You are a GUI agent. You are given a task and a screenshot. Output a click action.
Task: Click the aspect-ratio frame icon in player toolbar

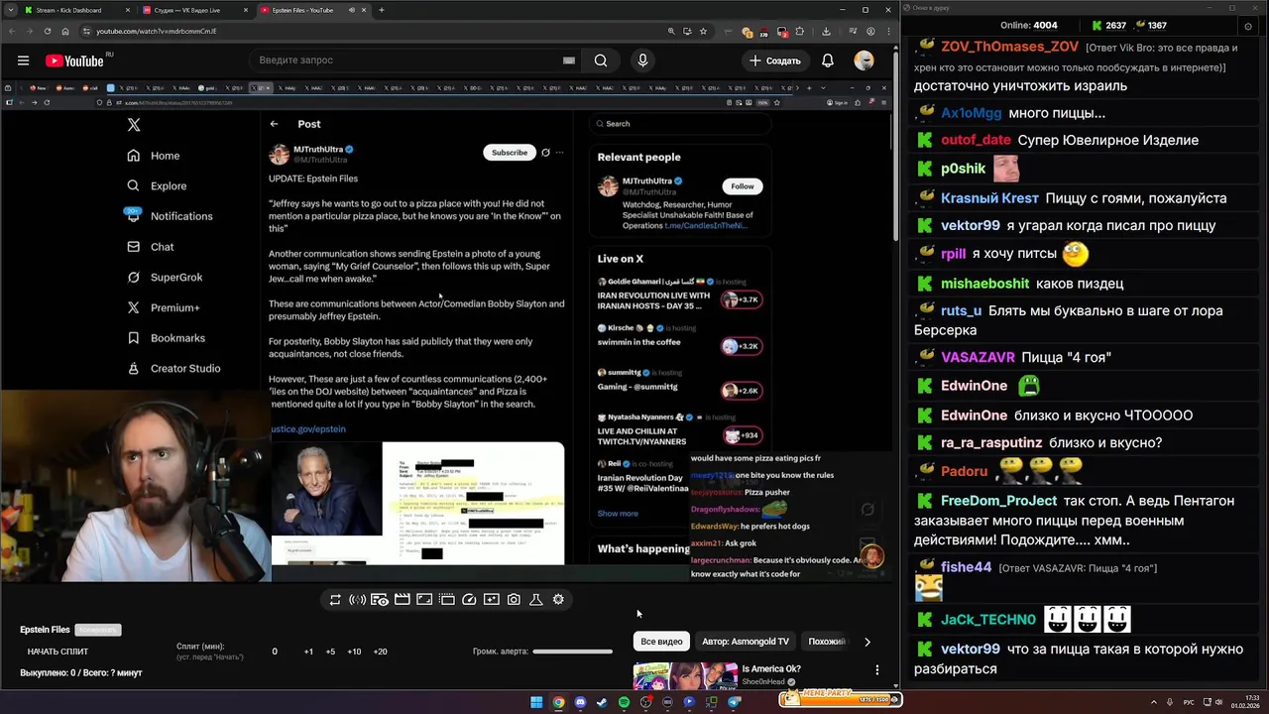(x=424, y=600)
